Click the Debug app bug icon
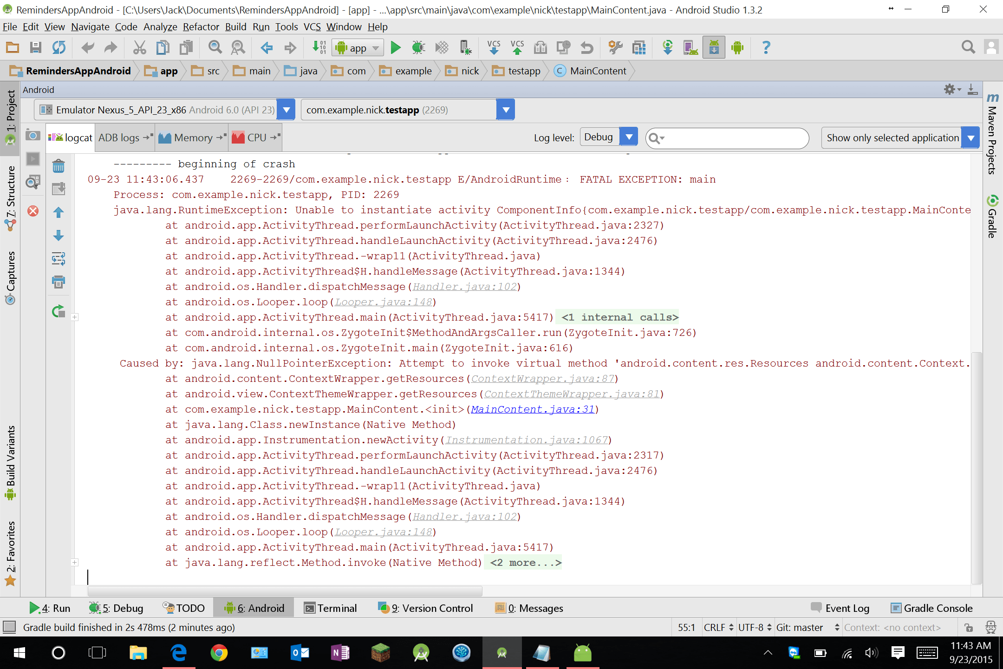 point(418,47)
